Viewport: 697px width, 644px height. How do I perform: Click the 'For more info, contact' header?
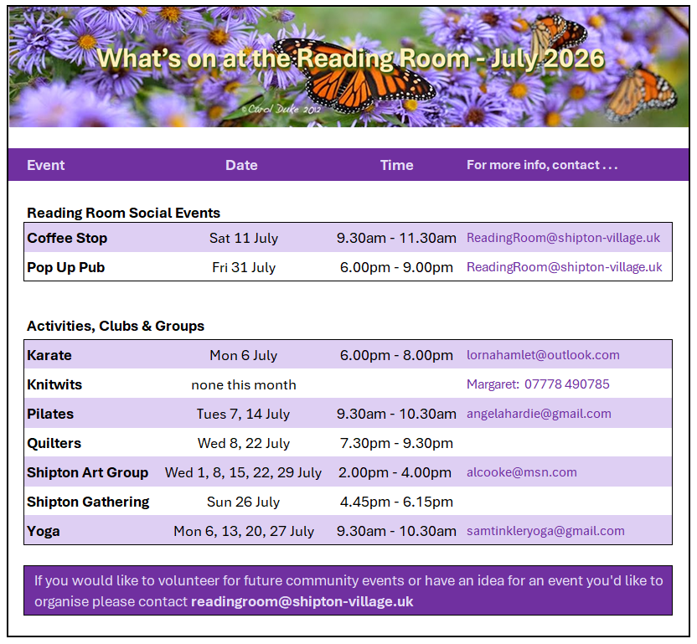click(542, 165)
